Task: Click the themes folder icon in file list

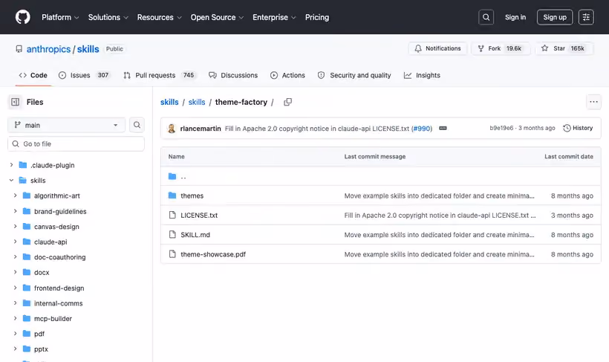Action: tap(172, 195)
